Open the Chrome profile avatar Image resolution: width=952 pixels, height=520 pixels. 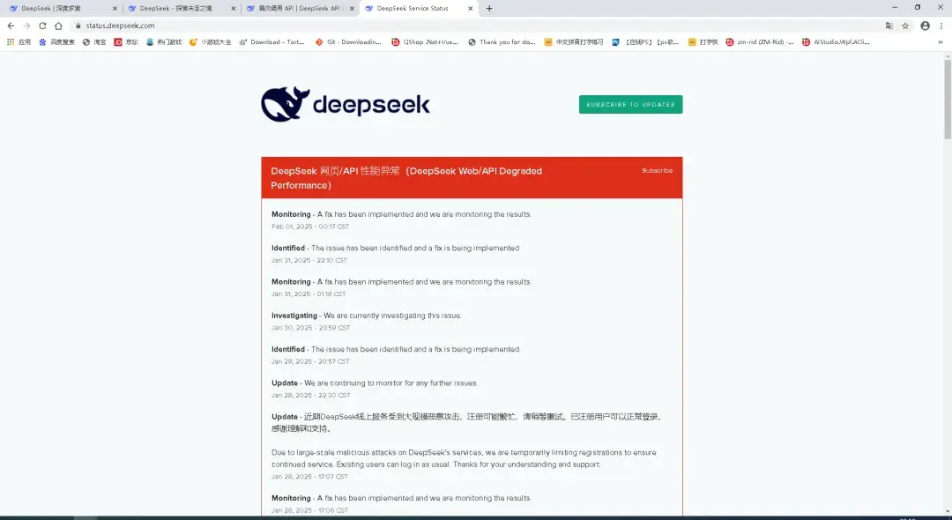pos(924,26)
